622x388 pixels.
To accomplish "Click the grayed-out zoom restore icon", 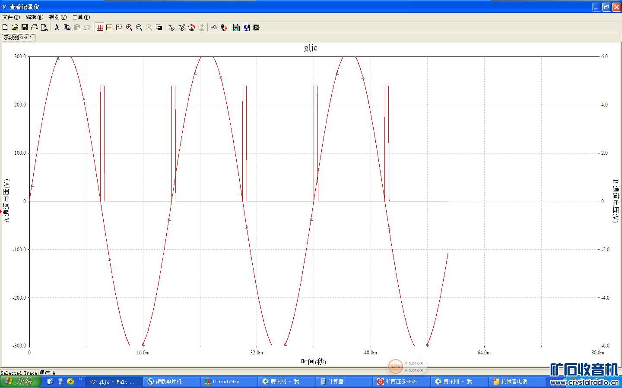I will [149, 27].
